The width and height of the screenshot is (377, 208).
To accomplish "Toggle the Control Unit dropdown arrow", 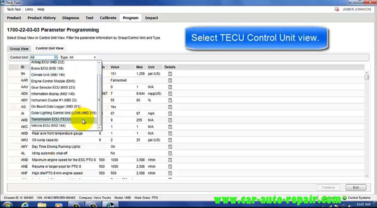I will 56,57.
